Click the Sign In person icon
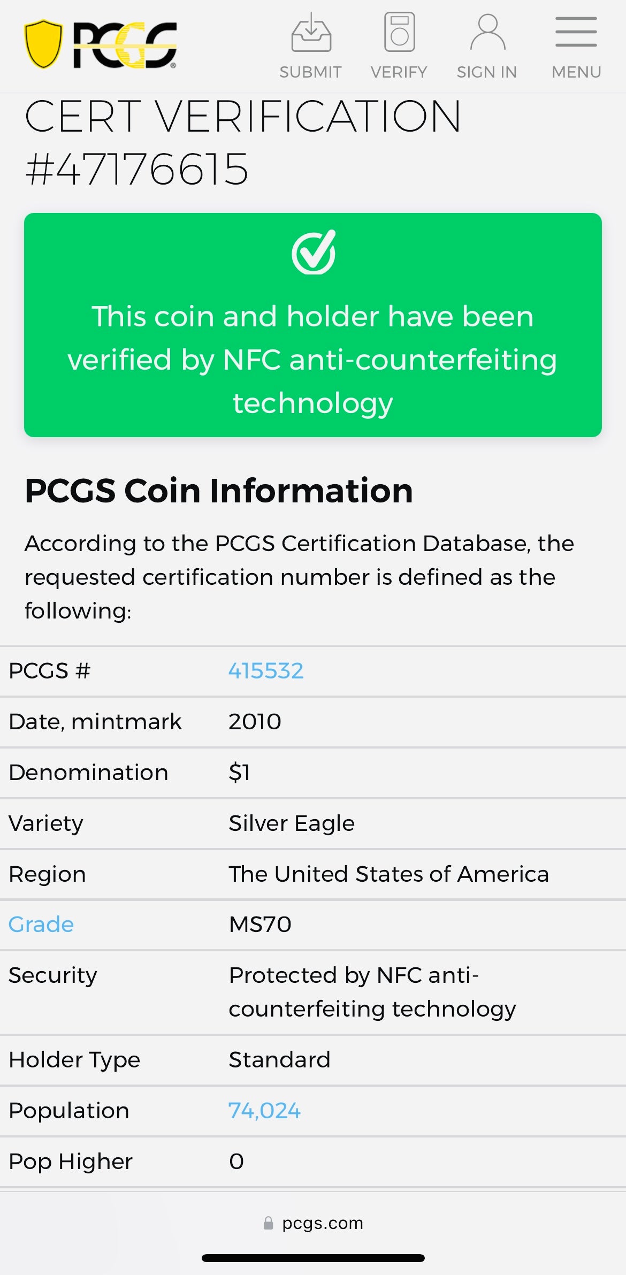 point(486,32)
